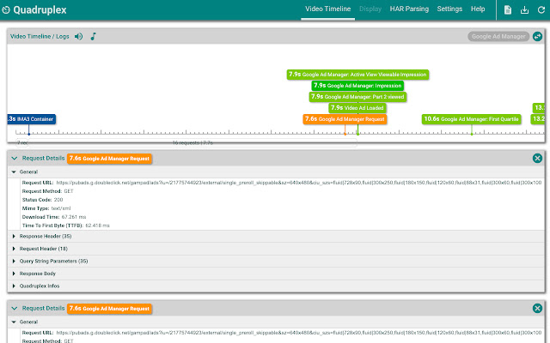Screen dimensions: 550x343
Task: Close the second Request Details panel
Action: (537, 309)
